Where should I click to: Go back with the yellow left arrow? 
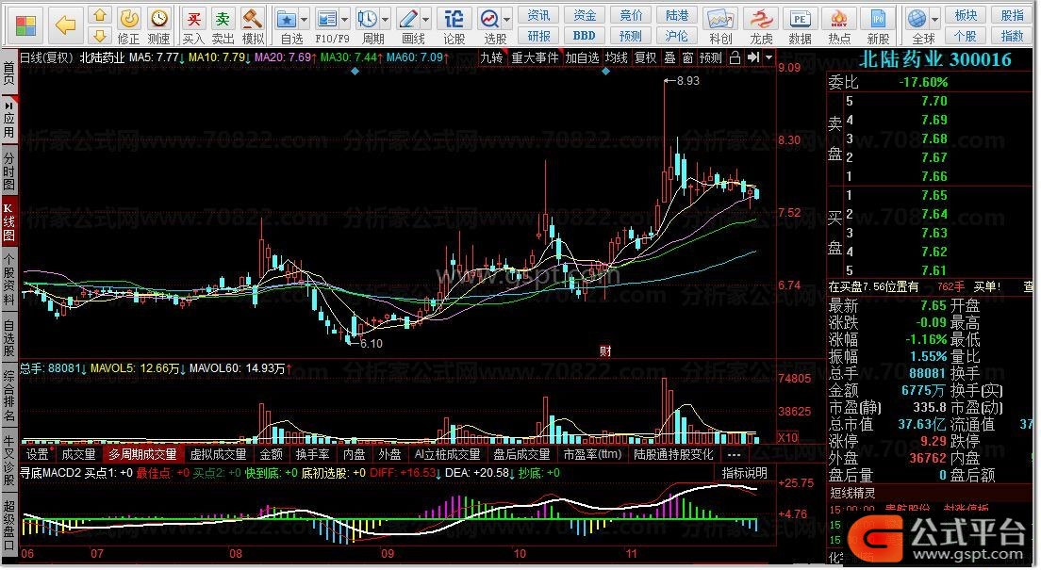tap(65, 25)
